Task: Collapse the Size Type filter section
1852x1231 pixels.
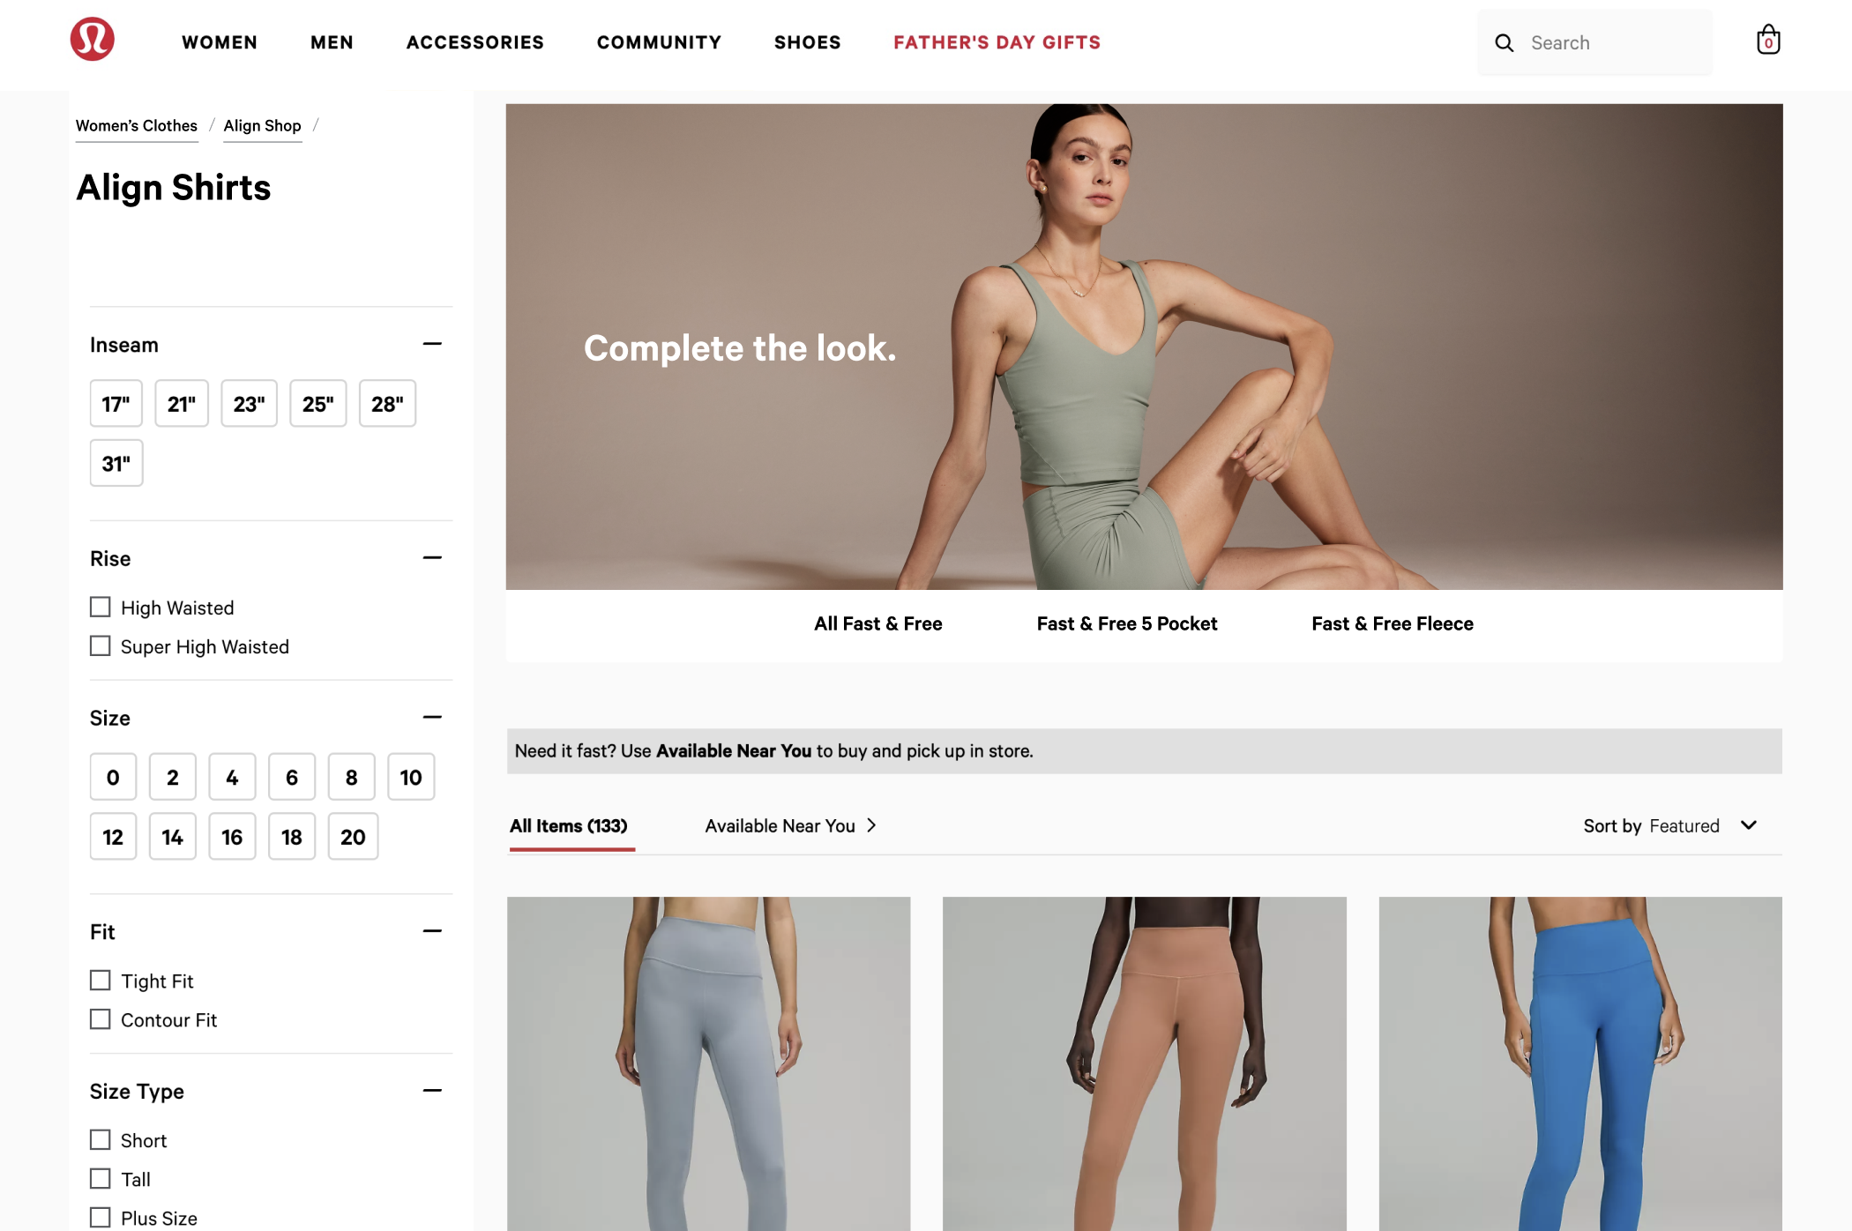Action: 432,1091
